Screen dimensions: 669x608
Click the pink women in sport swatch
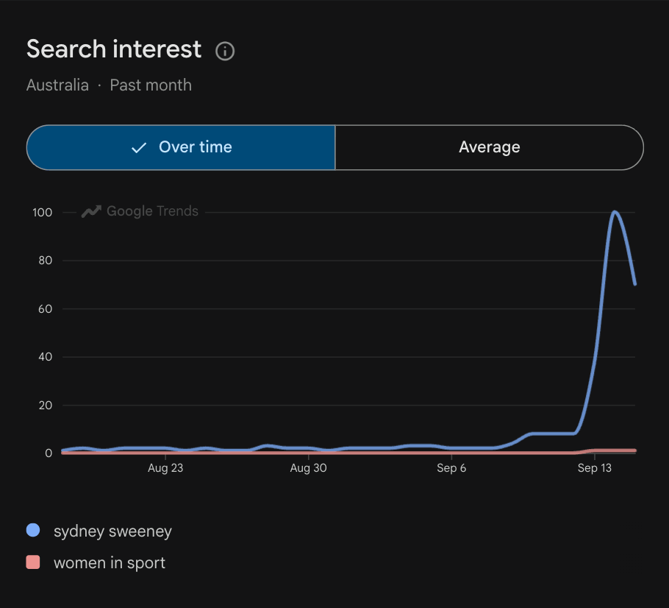(33, 562)
